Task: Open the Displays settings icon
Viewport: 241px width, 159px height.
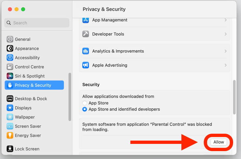Action: [10, 108]
